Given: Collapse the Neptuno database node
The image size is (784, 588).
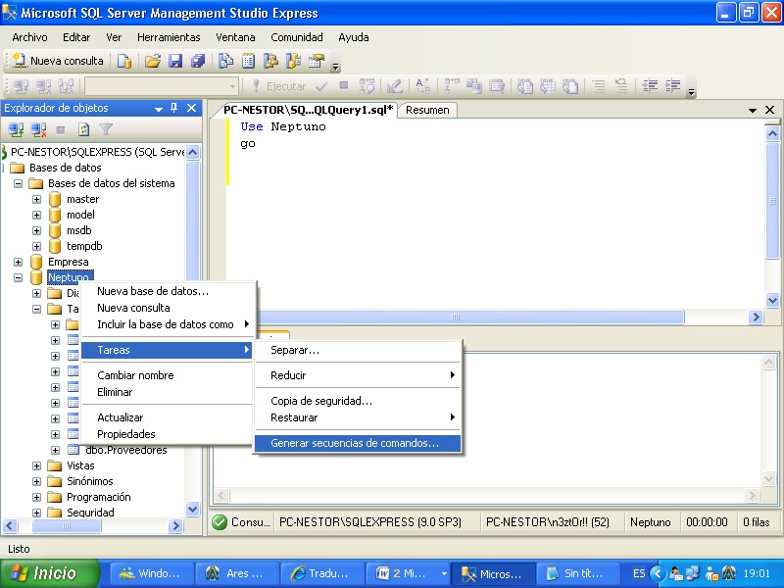Looking at the screenshot, I should click(x=18, y=277).
